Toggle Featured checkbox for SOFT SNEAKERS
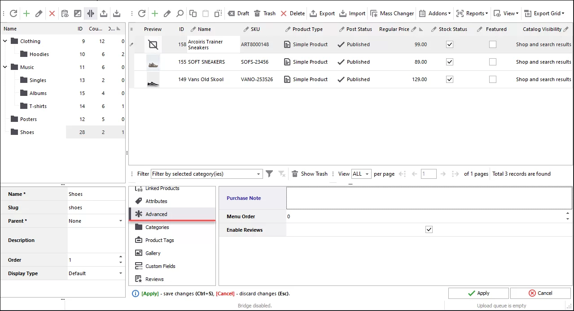Image resolution: width=574 pixels, height=311 pixels. tap(492, 62)
